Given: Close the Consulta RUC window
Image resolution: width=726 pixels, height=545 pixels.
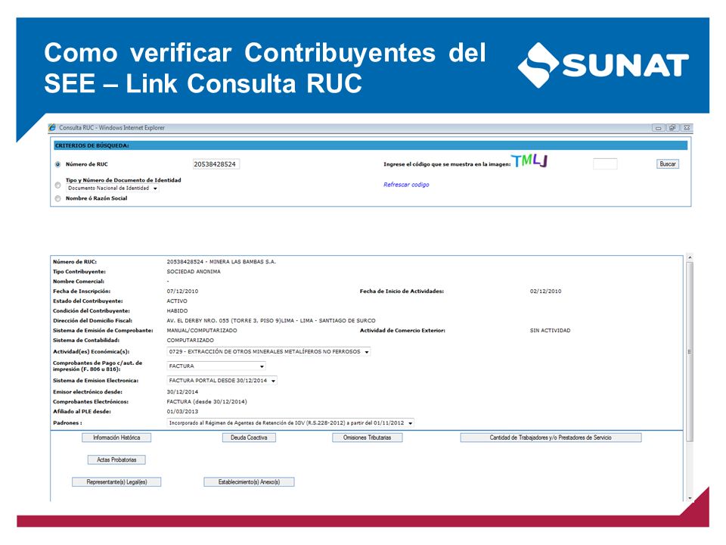Looking at the screenshot, I should 687,128.
